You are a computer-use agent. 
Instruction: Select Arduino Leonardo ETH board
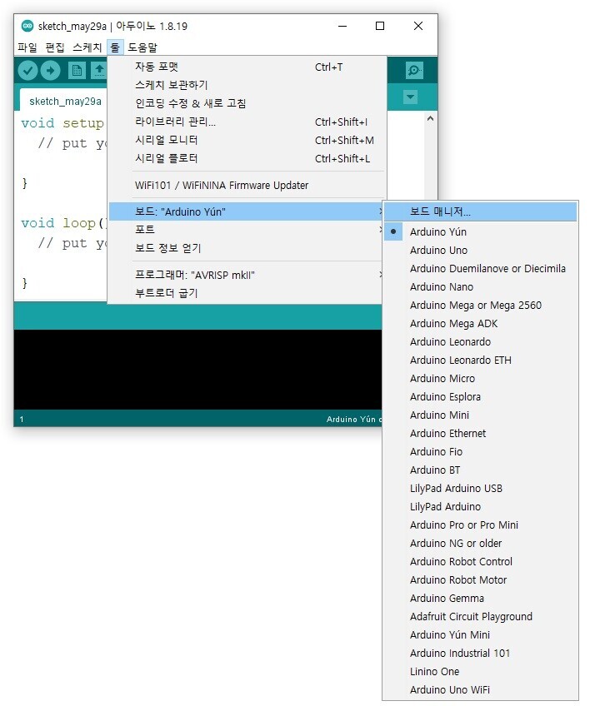click(481, 360)
